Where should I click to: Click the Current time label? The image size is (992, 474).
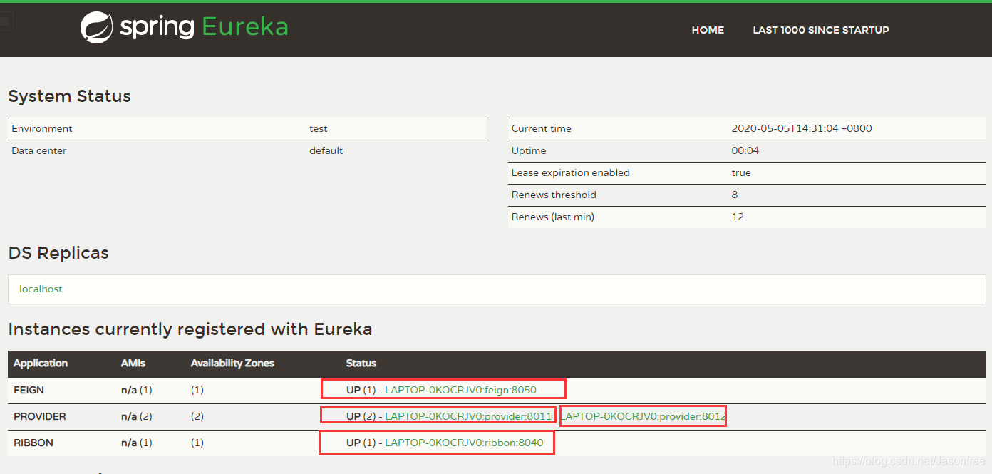[542, 128]
